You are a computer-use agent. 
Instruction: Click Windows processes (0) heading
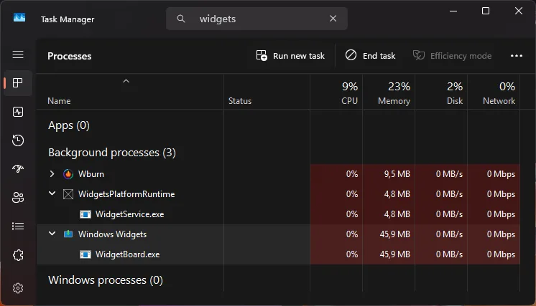(x=106, y=280)
